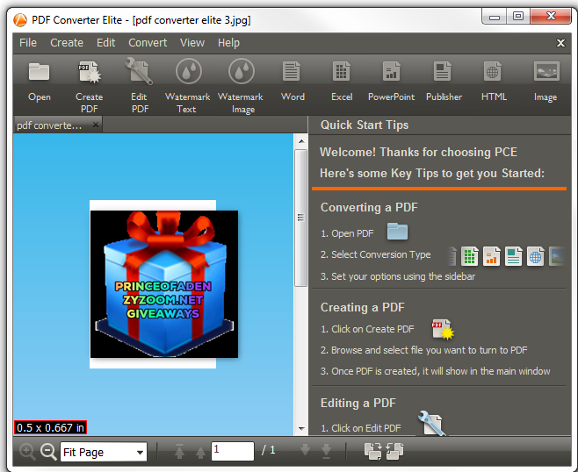Click '1. Click on Create PDF' text
Viewport: 578px width, 472px height.
pos(367,329)
